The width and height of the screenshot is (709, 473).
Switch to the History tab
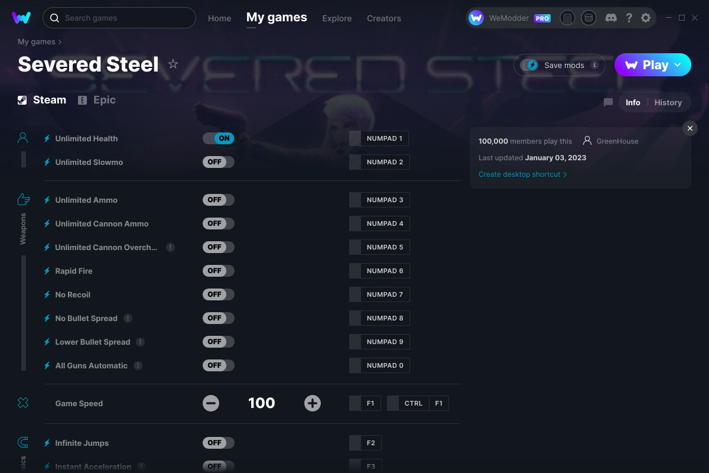tap(668, 102)
